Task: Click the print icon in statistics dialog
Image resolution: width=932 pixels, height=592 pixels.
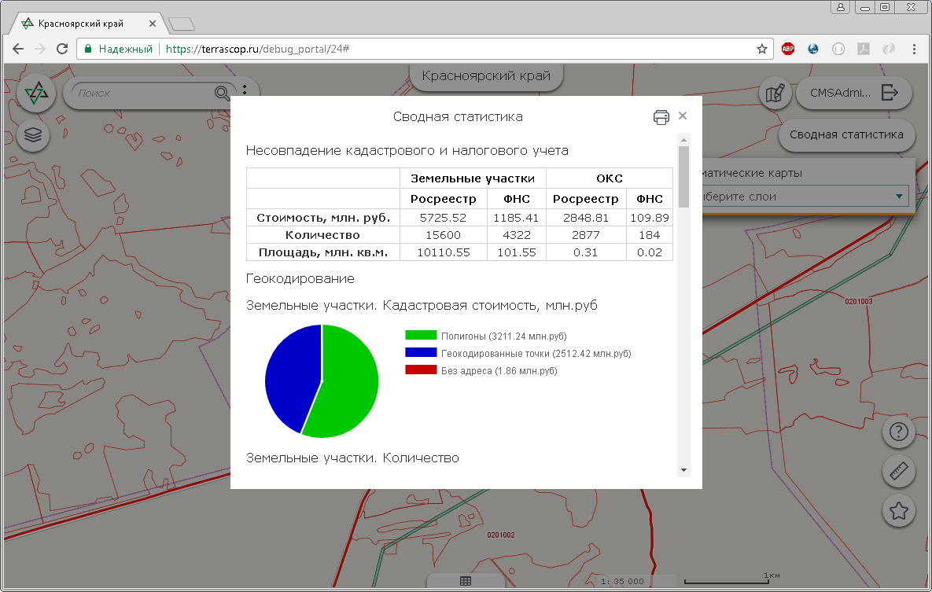Action: (661, 117)
